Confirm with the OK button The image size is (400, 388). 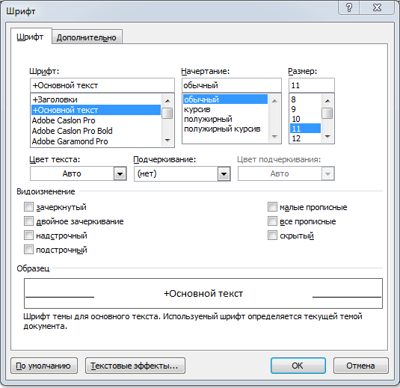point(298,366)
